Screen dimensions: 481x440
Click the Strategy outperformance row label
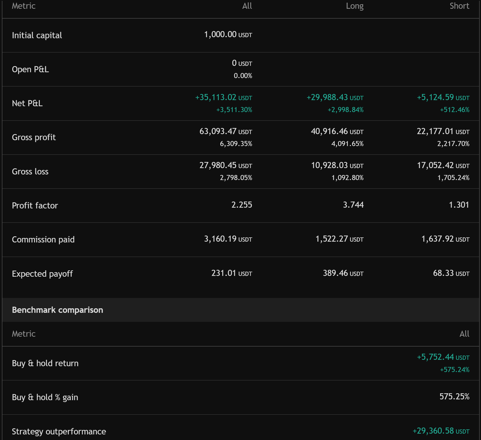point(58,432)
